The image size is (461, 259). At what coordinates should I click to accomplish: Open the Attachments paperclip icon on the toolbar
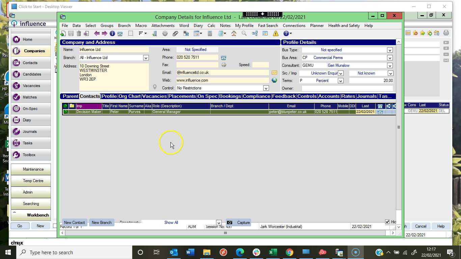pos(175,33)
